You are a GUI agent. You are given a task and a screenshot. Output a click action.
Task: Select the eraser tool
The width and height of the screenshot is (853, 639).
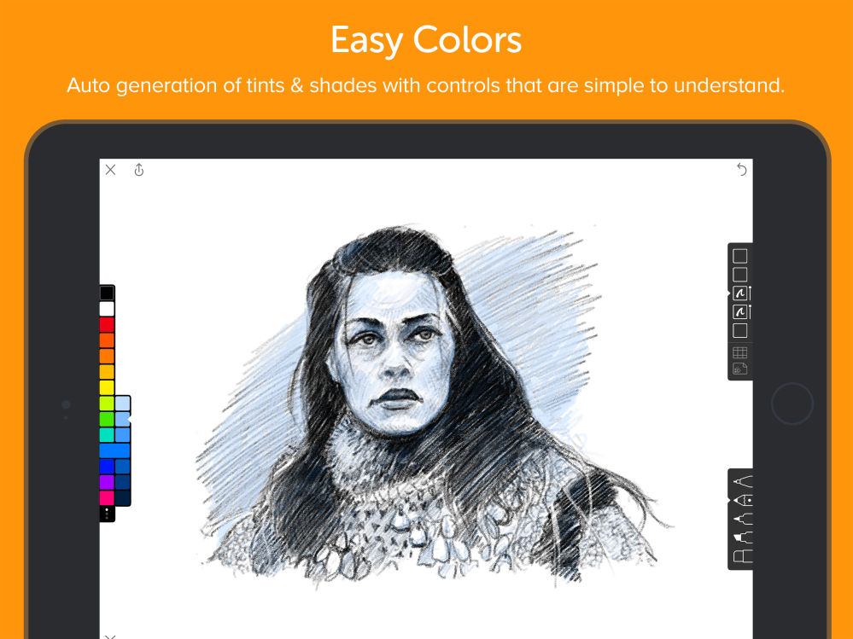[x=741, y=556]
